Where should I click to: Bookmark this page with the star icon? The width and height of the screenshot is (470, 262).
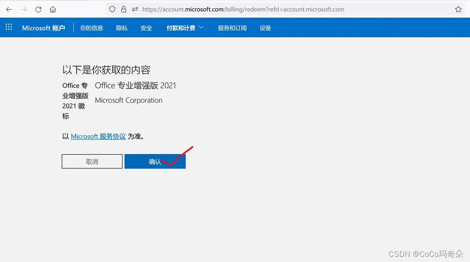[x=458, y=9]
